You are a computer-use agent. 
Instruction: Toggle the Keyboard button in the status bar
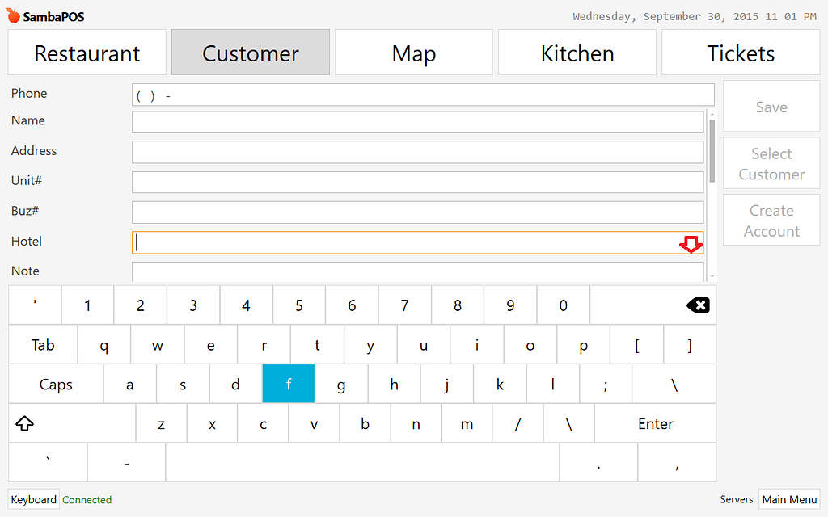[33, 499]
